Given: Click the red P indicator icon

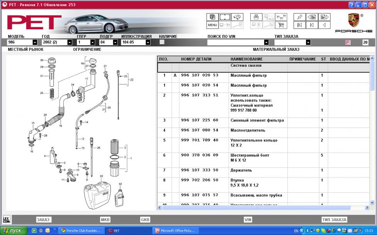Looking at the screenshot, I should [347, 42].
